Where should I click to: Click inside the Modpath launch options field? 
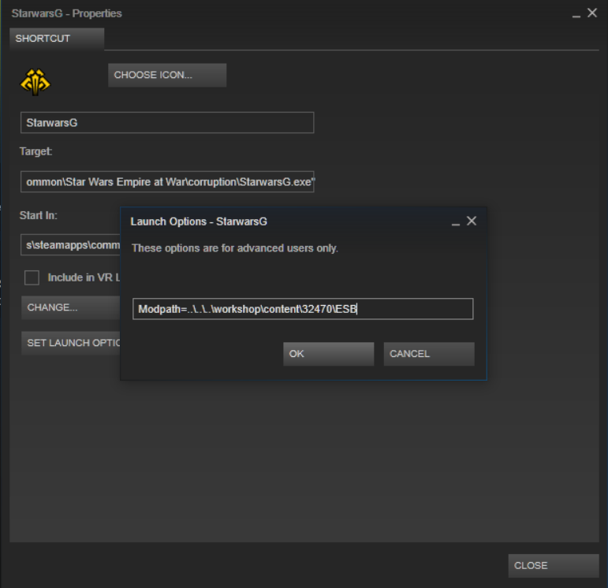pyautogui.click(x=303, y=309)
